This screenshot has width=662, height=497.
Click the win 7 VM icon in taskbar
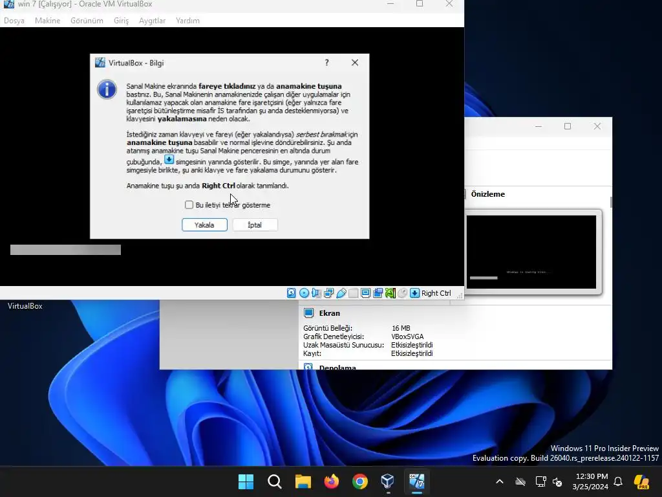(417, 481)
